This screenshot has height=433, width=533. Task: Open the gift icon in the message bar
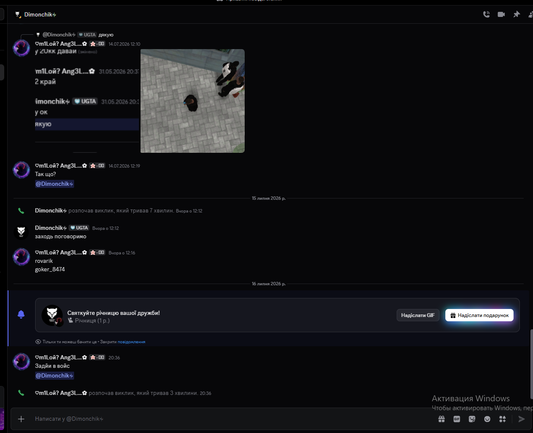442,419
